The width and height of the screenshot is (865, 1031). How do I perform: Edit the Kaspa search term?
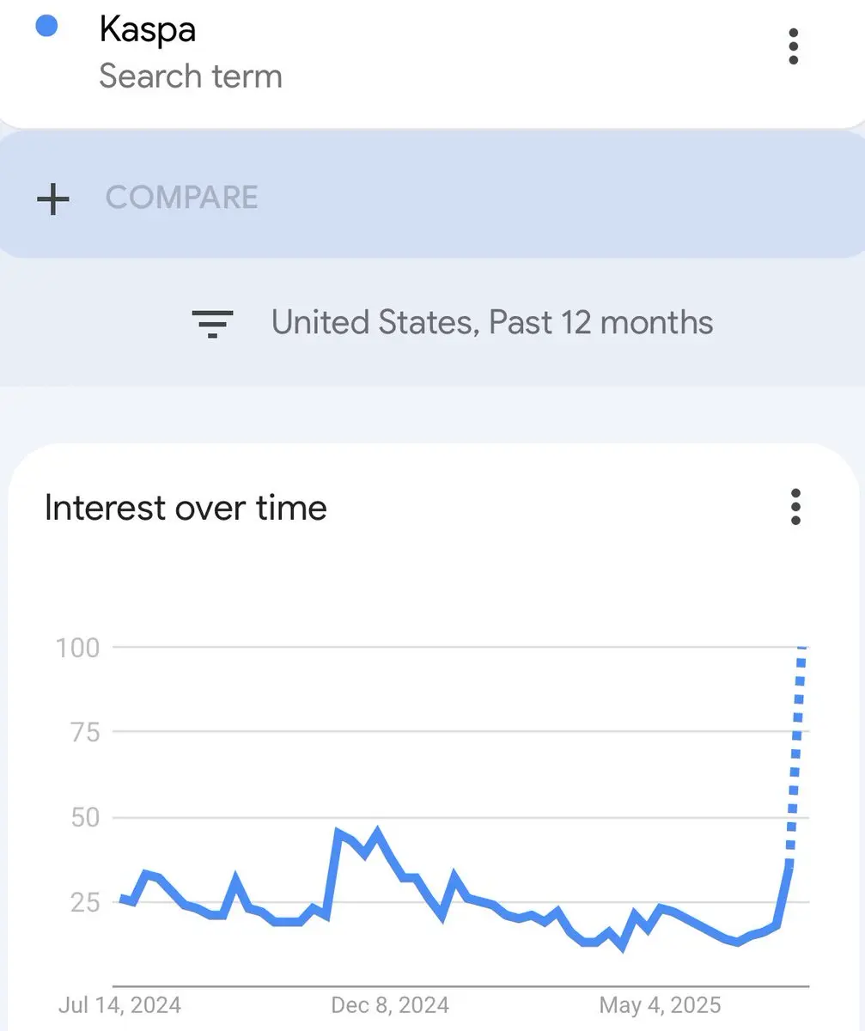point(148,30)
